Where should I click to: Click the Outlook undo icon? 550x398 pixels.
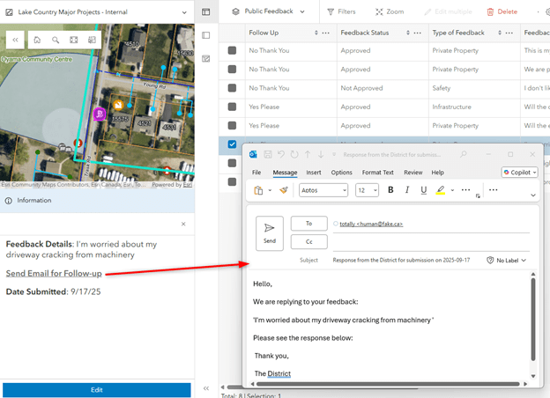click(x=281, y=154)
